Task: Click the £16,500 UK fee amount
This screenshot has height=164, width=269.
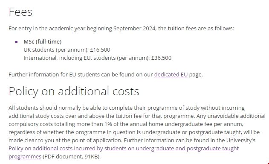Action: pos(100,50)
